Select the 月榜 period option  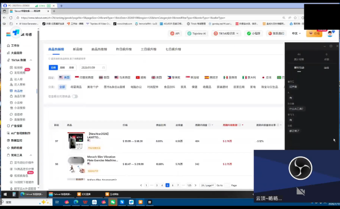click(71, 68)
